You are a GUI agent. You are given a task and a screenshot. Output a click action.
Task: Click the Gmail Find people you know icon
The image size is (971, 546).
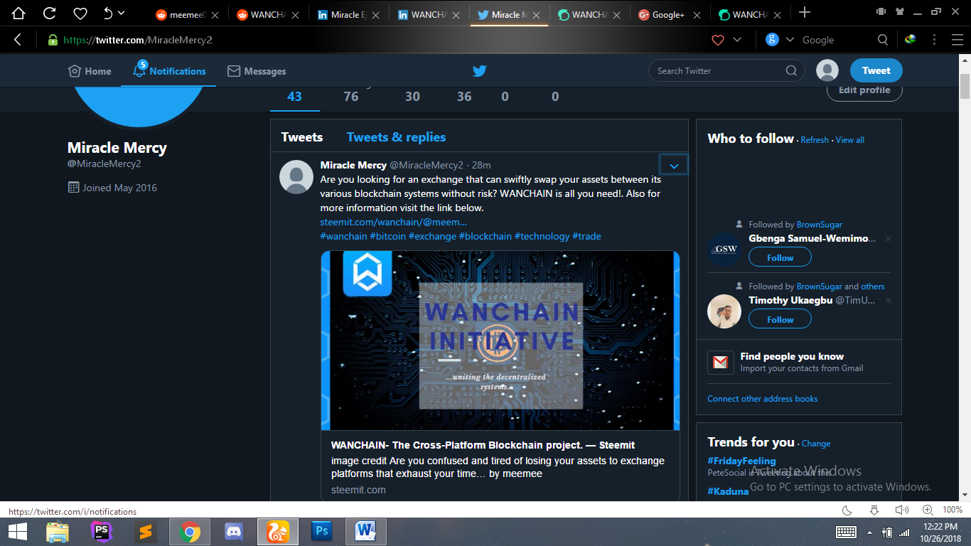point(720,363)
